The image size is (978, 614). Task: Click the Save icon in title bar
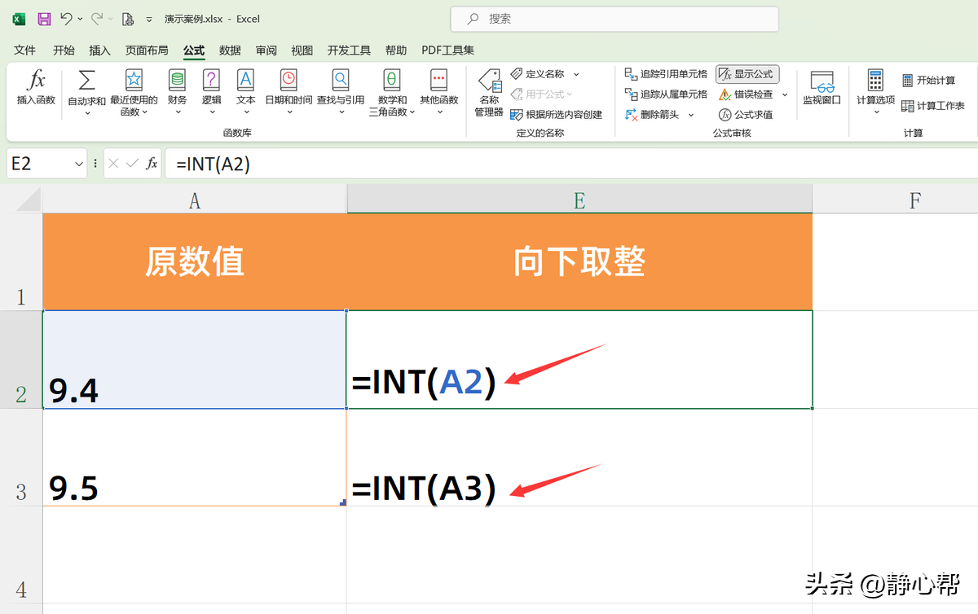tap(44, 18)
